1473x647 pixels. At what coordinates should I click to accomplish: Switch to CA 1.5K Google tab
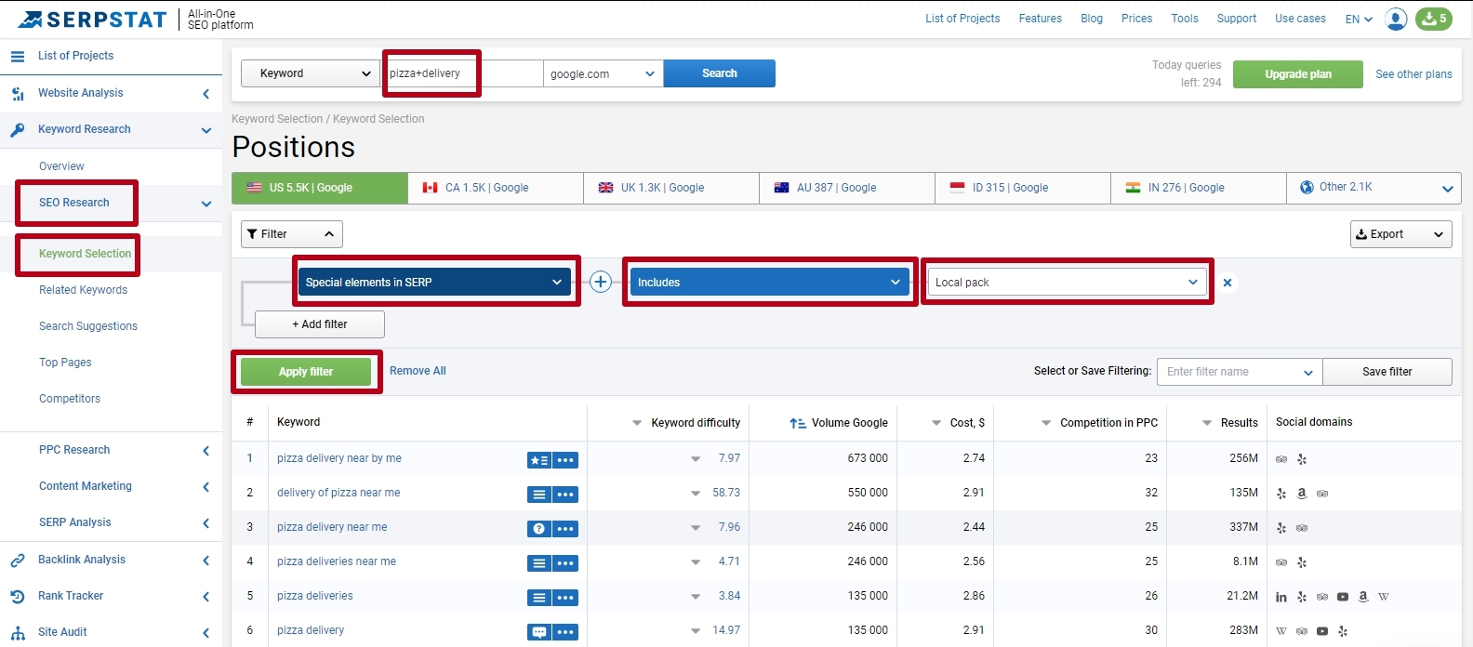tap(496, 188)
